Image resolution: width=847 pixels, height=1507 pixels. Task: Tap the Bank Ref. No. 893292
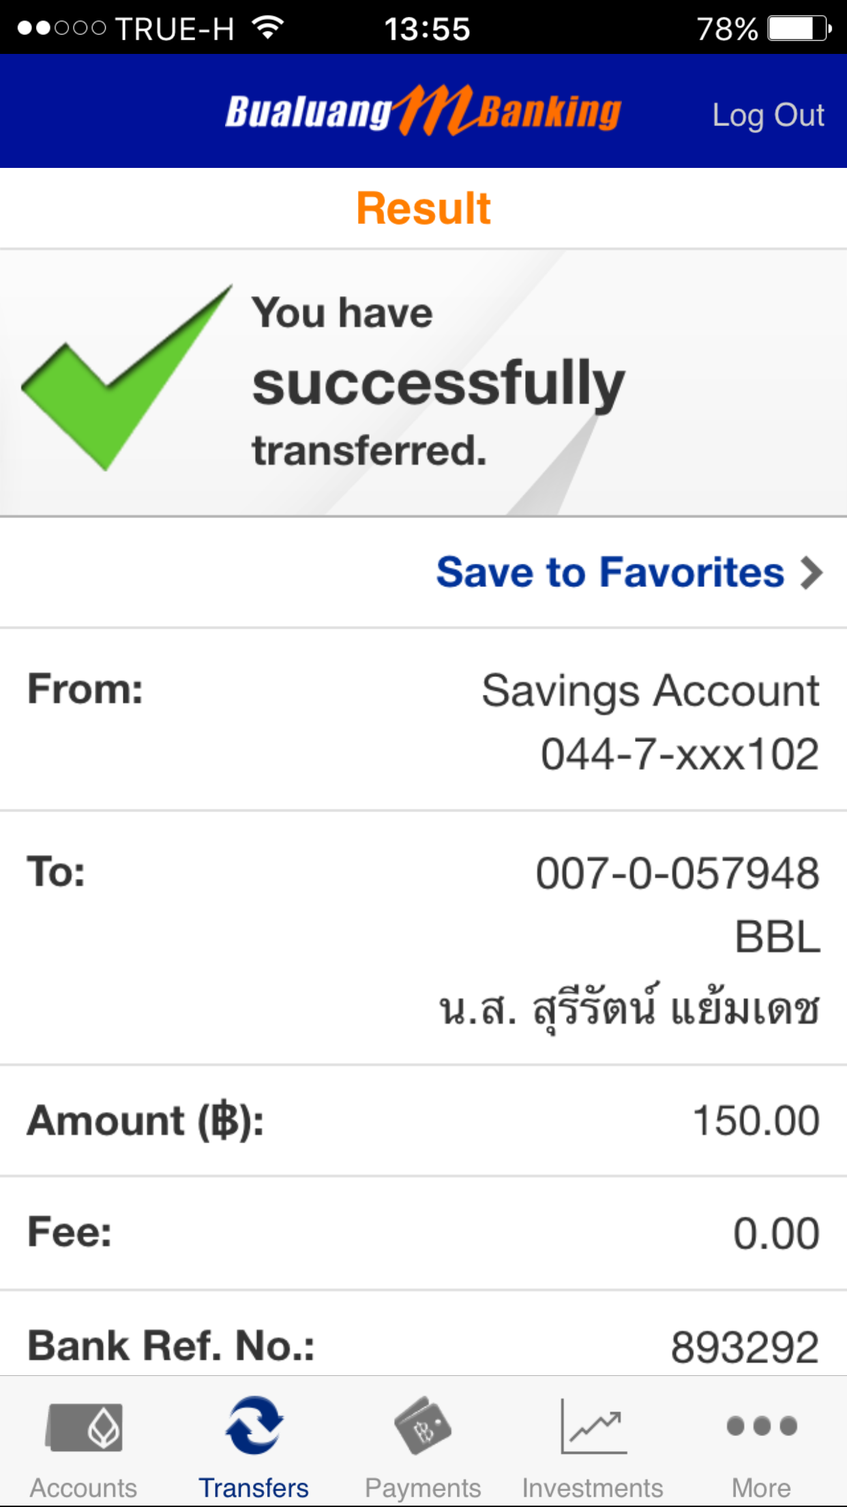pos(745,1347)
